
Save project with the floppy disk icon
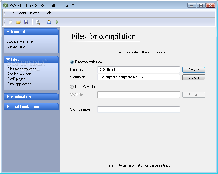(x=26, y=22)
